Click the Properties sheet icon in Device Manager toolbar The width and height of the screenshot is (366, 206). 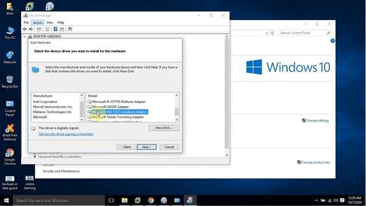(x=47, y=29)
